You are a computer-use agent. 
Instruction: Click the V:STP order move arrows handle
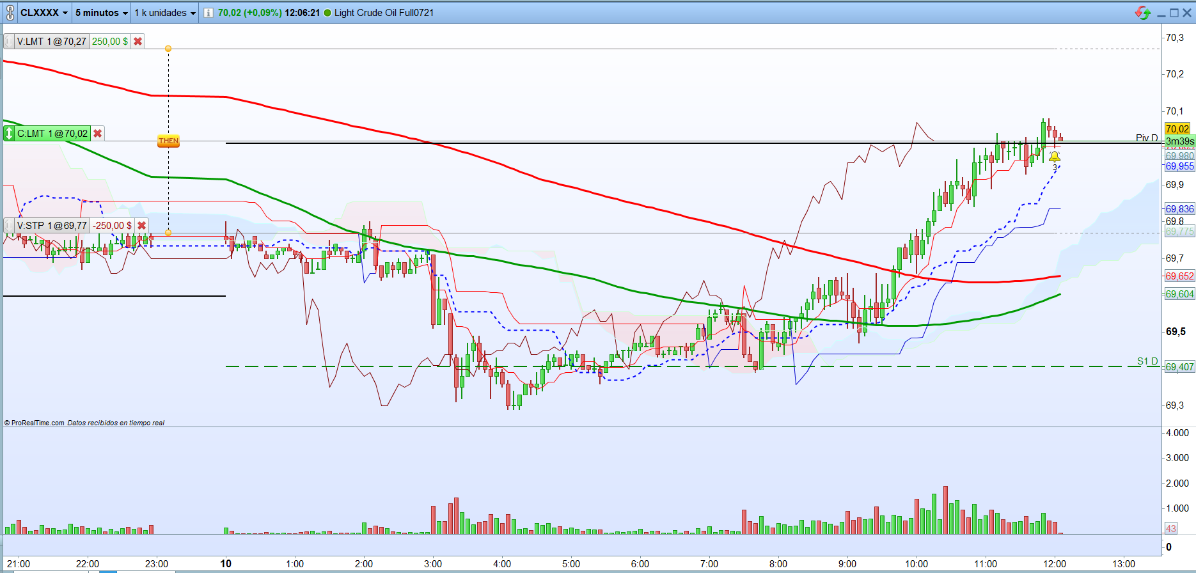point(9,226)
